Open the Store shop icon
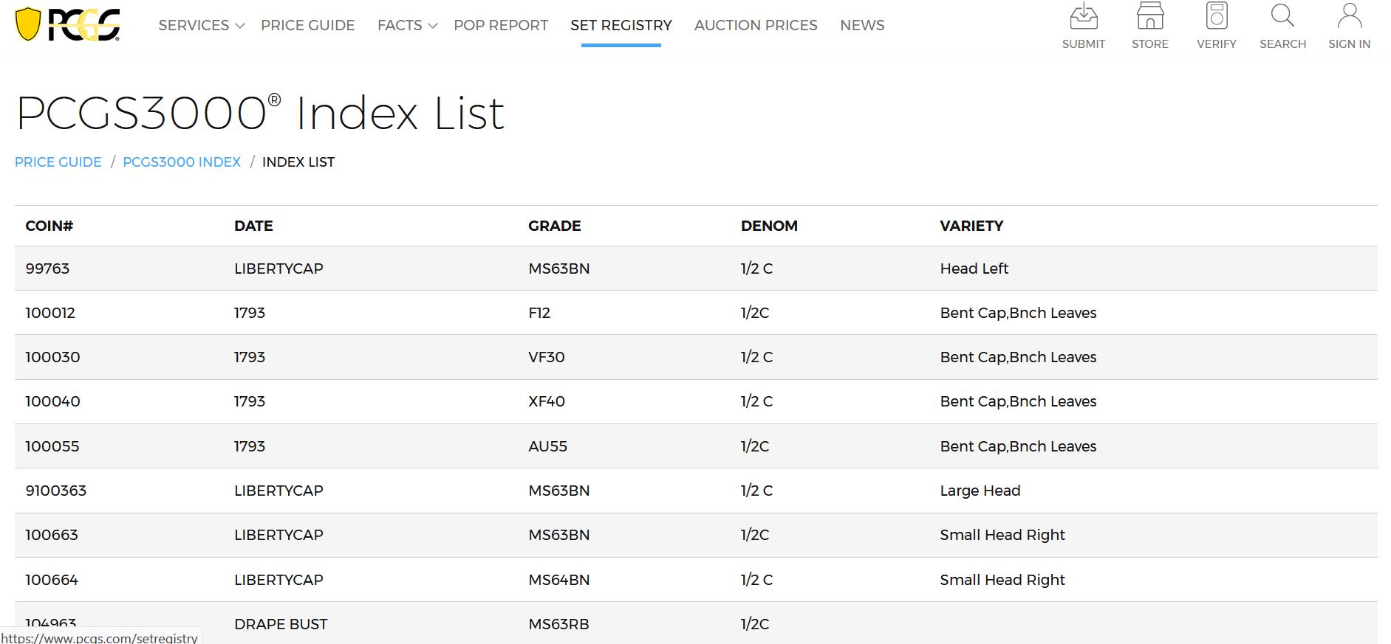Screen dimensions: 1391x644 click(1149, 16)
